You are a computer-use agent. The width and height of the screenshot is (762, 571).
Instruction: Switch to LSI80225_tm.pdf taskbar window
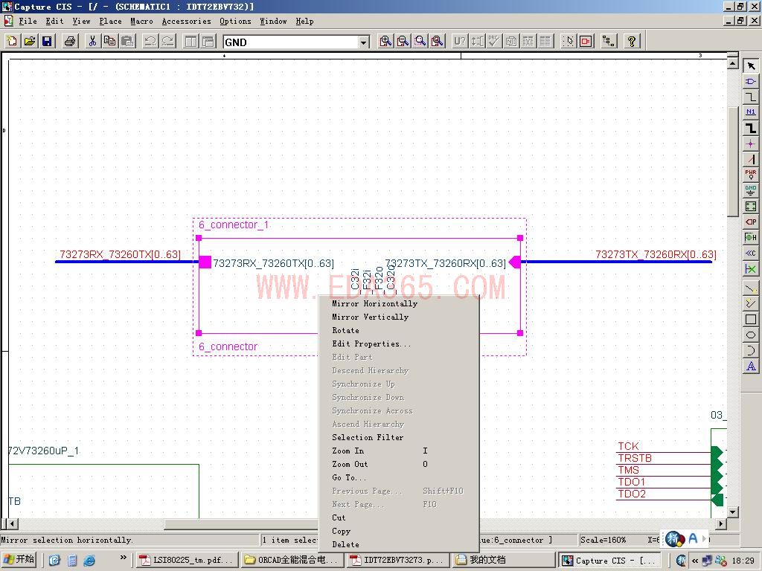(x=188, y=561)
